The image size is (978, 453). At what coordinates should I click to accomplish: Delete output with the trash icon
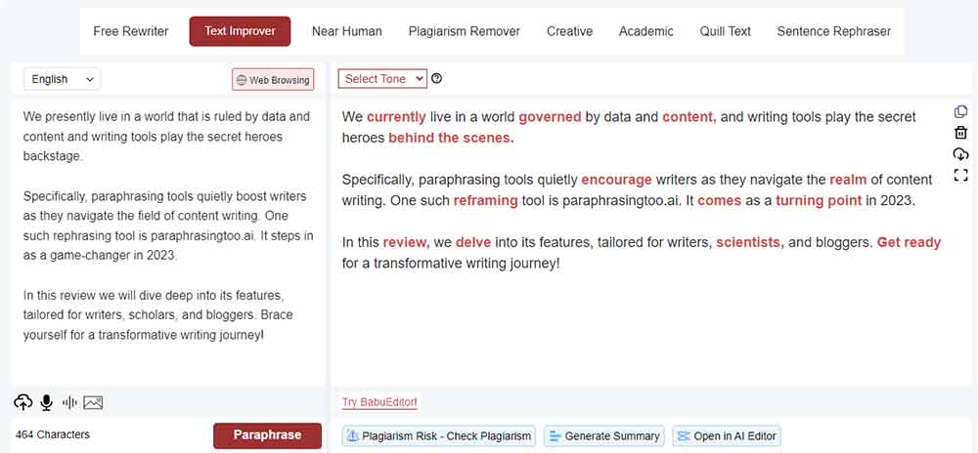click(960, 133)
